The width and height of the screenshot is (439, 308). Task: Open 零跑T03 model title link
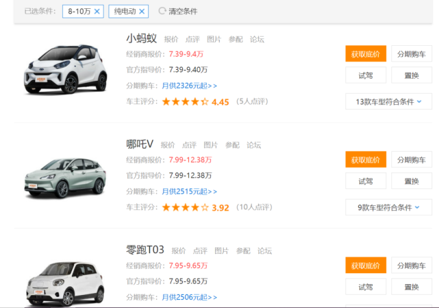[x=145, y=250]
